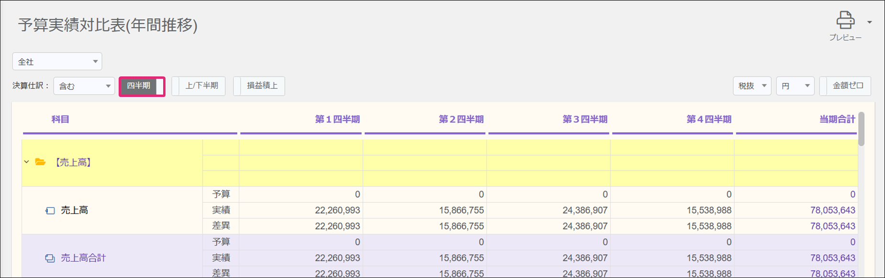Toggle the 四半期 view switch
The image size is (885, 278).
click(x=142, y=86)
